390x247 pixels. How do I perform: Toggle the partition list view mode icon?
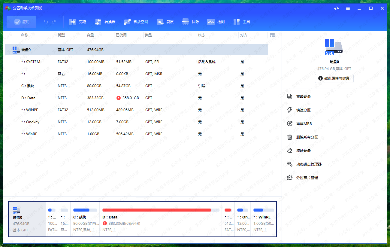pos(272,35)
